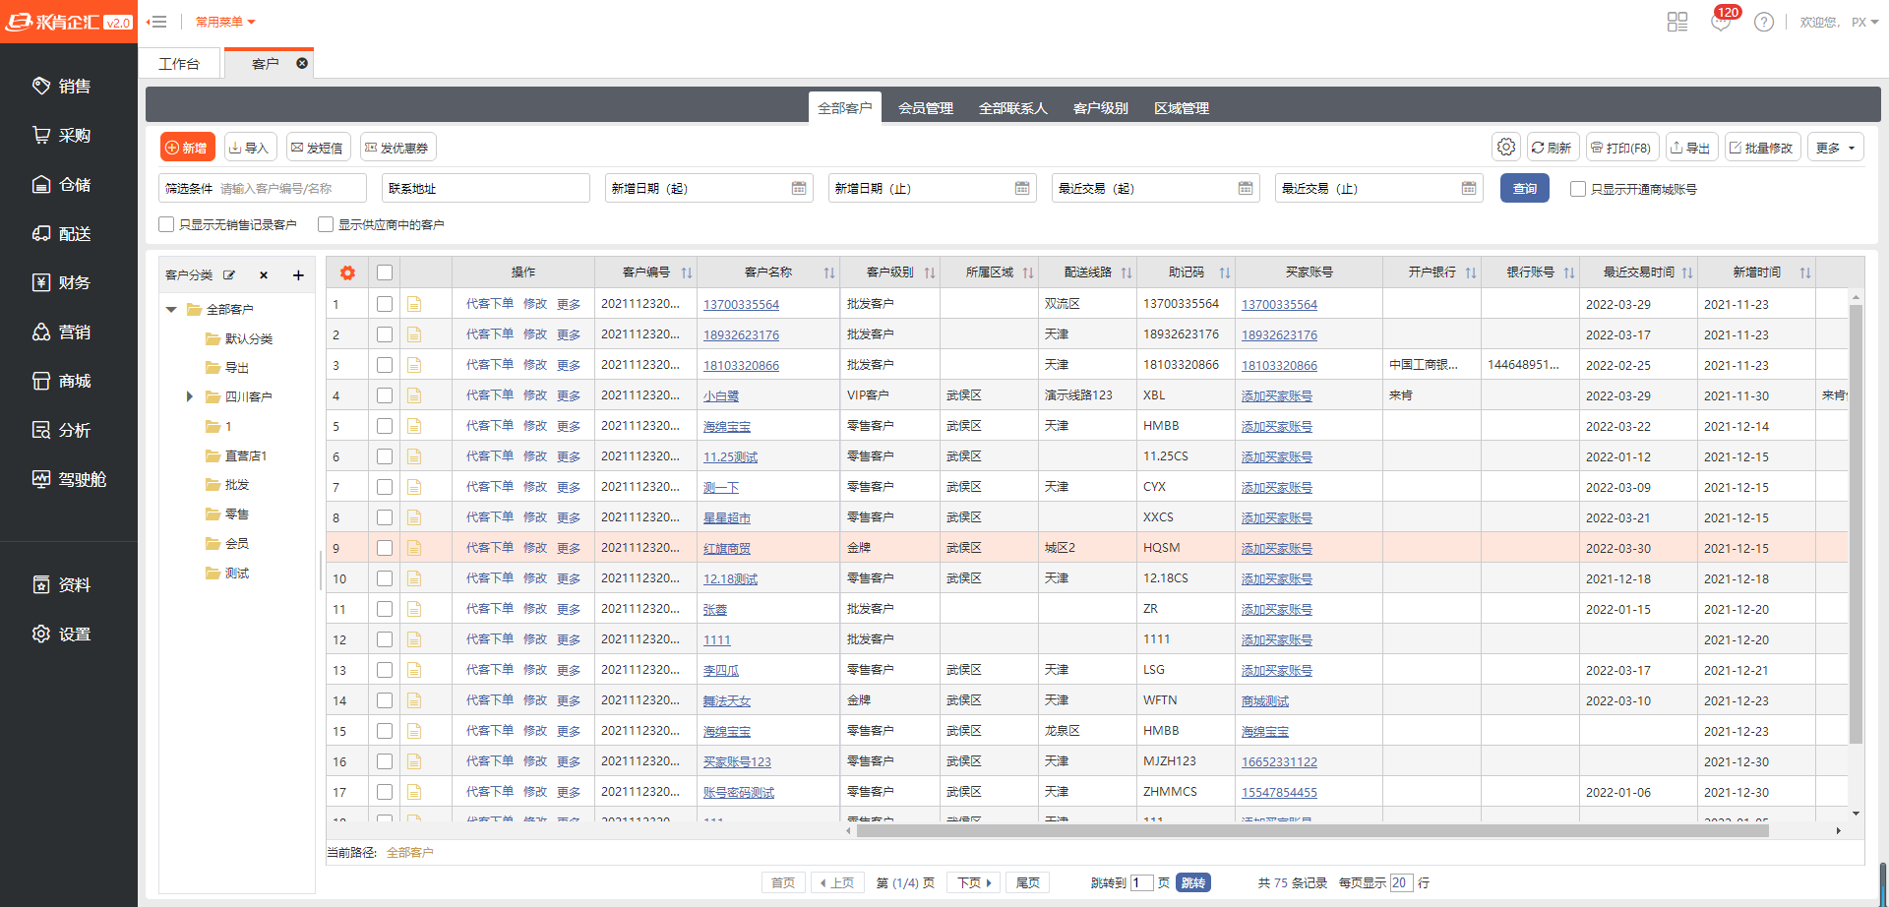Check 显示供应商中的客户 option
Image resolution: width=1889 pixels, height=907 pixels.
click(326, 224)
